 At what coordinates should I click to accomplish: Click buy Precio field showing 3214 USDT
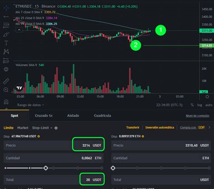(x=54, y=145)
